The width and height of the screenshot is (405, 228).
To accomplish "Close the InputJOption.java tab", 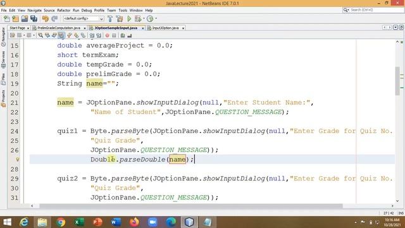I will click(x=183, y=28).
